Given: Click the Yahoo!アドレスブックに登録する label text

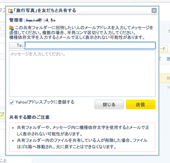Looking at the screenshot, I should [45, 102].
